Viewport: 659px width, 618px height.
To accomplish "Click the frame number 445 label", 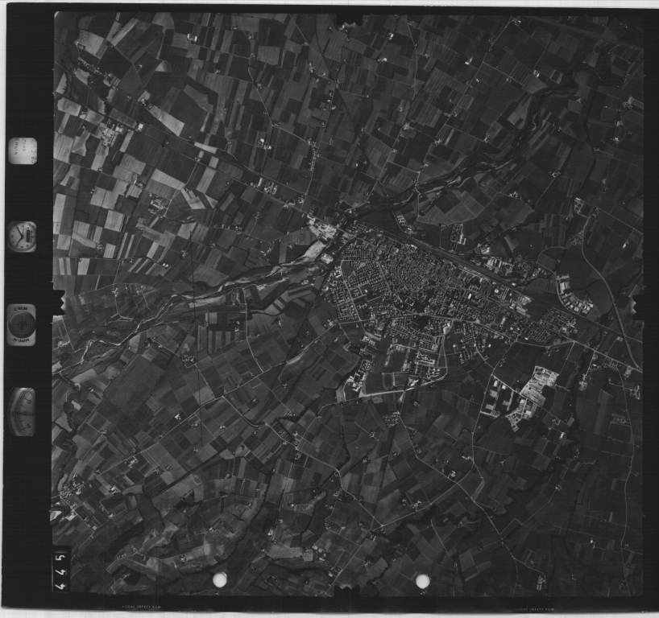I will pyautogui.click(x=60, y=570).
